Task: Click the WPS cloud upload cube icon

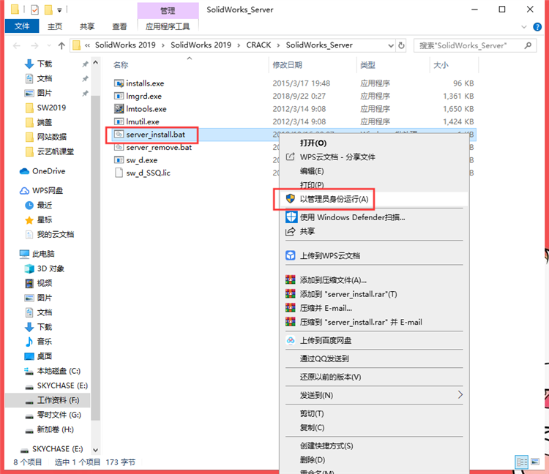Action: (x=291, y=255)
